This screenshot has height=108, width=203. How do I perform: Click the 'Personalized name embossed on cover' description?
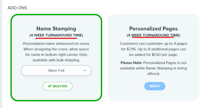56,44
